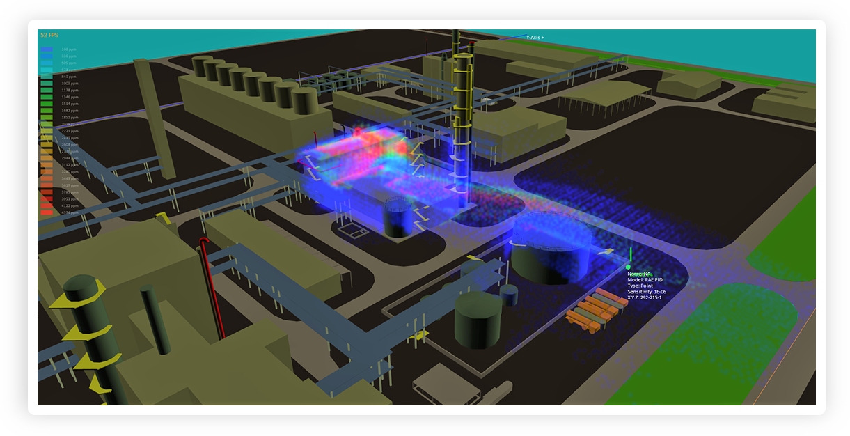Click the 841 ppm legend label

[x=69, y=77]
